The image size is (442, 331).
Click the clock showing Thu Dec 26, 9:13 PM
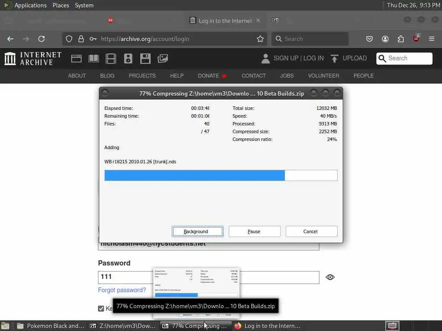[413, 5]
